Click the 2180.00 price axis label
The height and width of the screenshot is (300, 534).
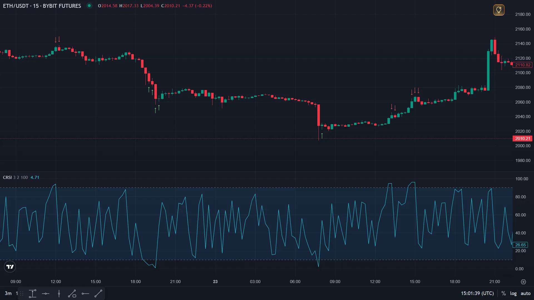tap(523, 14)
